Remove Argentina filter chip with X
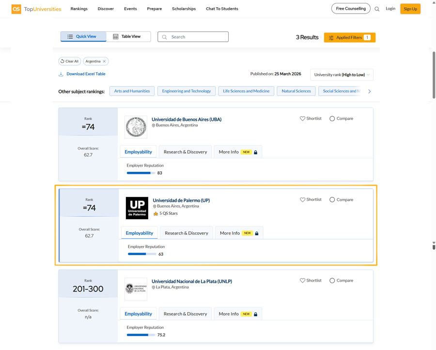436x350 pixels. tap(104, 61)
